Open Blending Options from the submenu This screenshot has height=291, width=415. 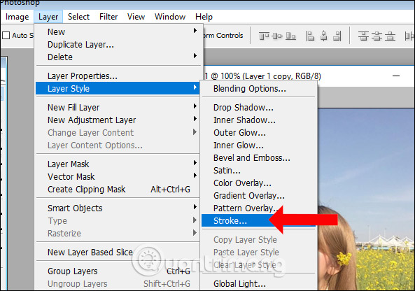(259, 89)
